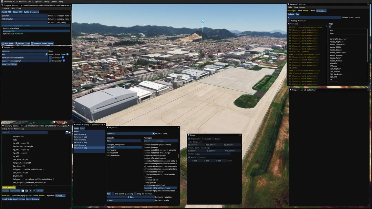Viewport: 372px width, 209px height.
Task: Enable the Snap checkbox in Gizmo
Action: [x=189, y=161]
